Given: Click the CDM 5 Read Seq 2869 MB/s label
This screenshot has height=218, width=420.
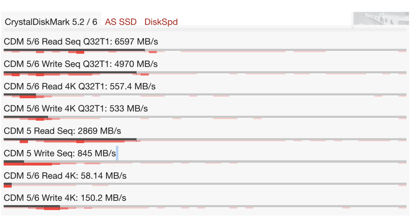Looking at the screenshot, I should click(x=62, y=131).
